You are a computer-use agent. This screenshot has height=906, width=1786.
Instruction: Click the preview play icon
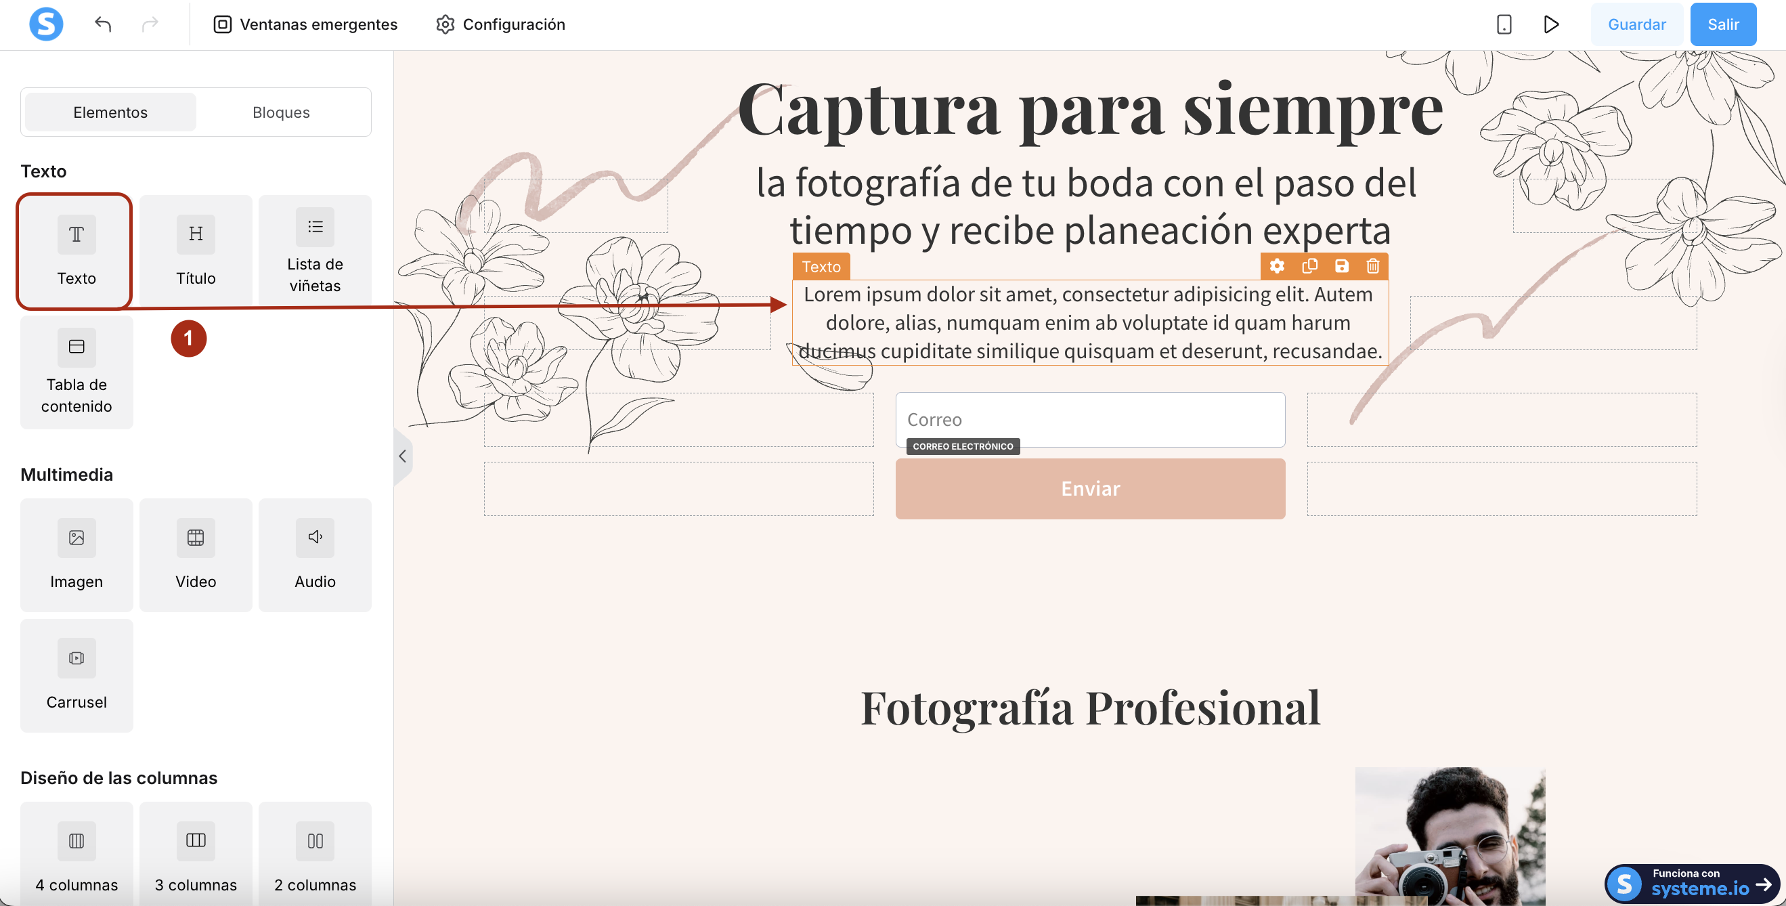point(1551,24)
